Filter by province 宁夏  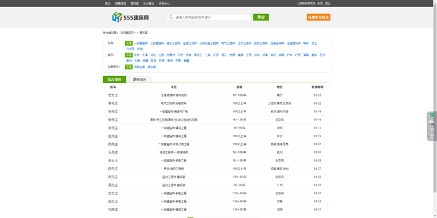coord(178,60)
